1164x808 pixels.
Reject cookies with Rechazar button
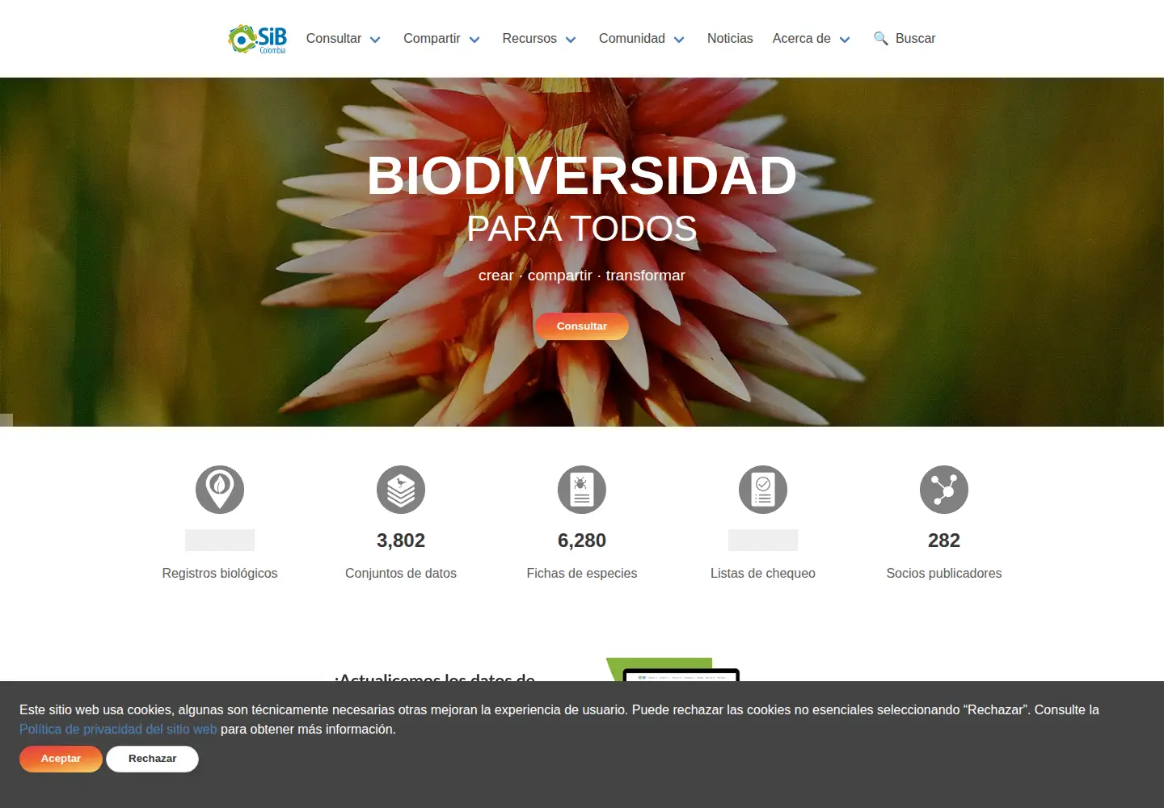coord(152,759)
